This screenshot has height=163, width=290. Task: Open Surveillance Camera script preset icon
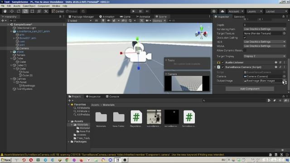(280, 67)
